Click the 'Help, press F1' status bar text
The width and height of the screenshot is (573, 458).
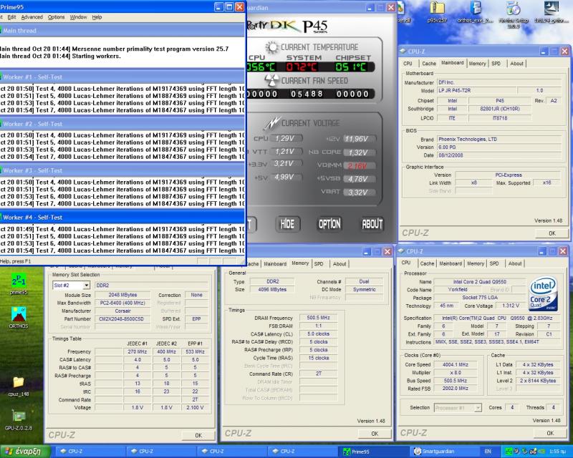tap(16, 261)
